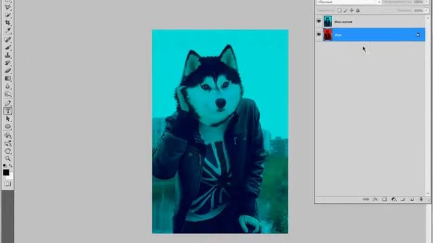Click the Opacity percentage field
433x243 pixels.
(x=418, y=2)
